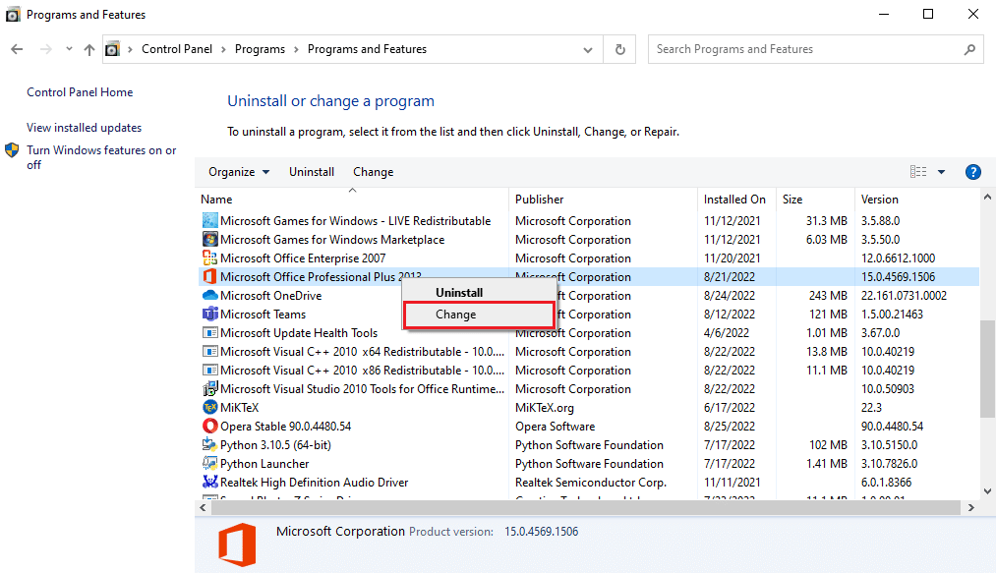Click Uninstall in the toolbar
This screenshot has width=996, height=573.
pos(312,172)
